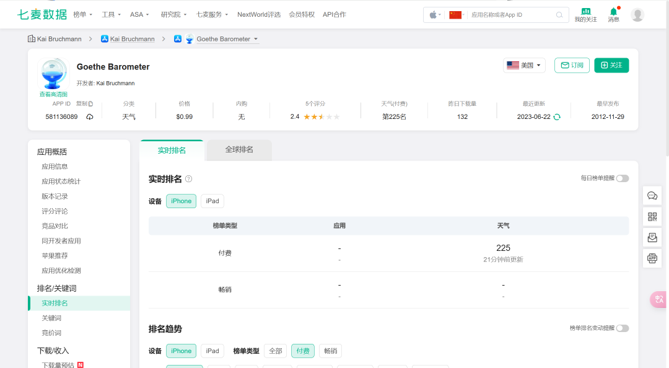Click the 七麦数据 logo
Screen dimensions: 669x368
[x=42, y=14]
